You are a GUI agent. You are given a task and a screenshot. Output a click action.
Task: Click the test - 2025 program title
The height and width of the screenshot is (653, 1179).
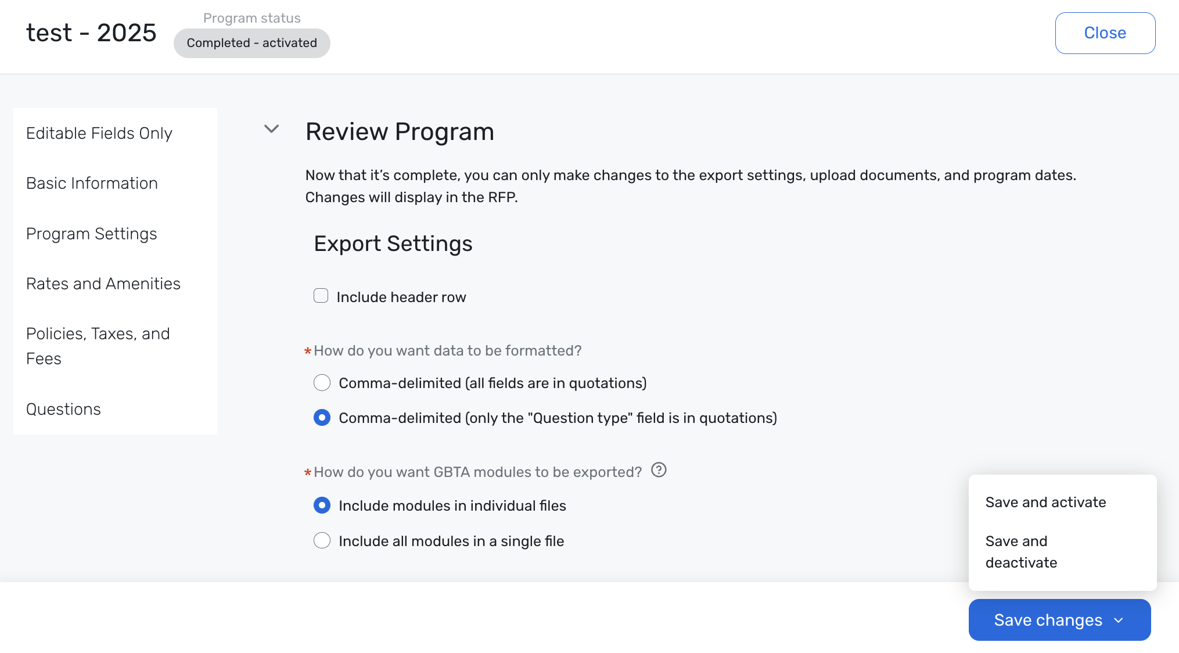91,33
